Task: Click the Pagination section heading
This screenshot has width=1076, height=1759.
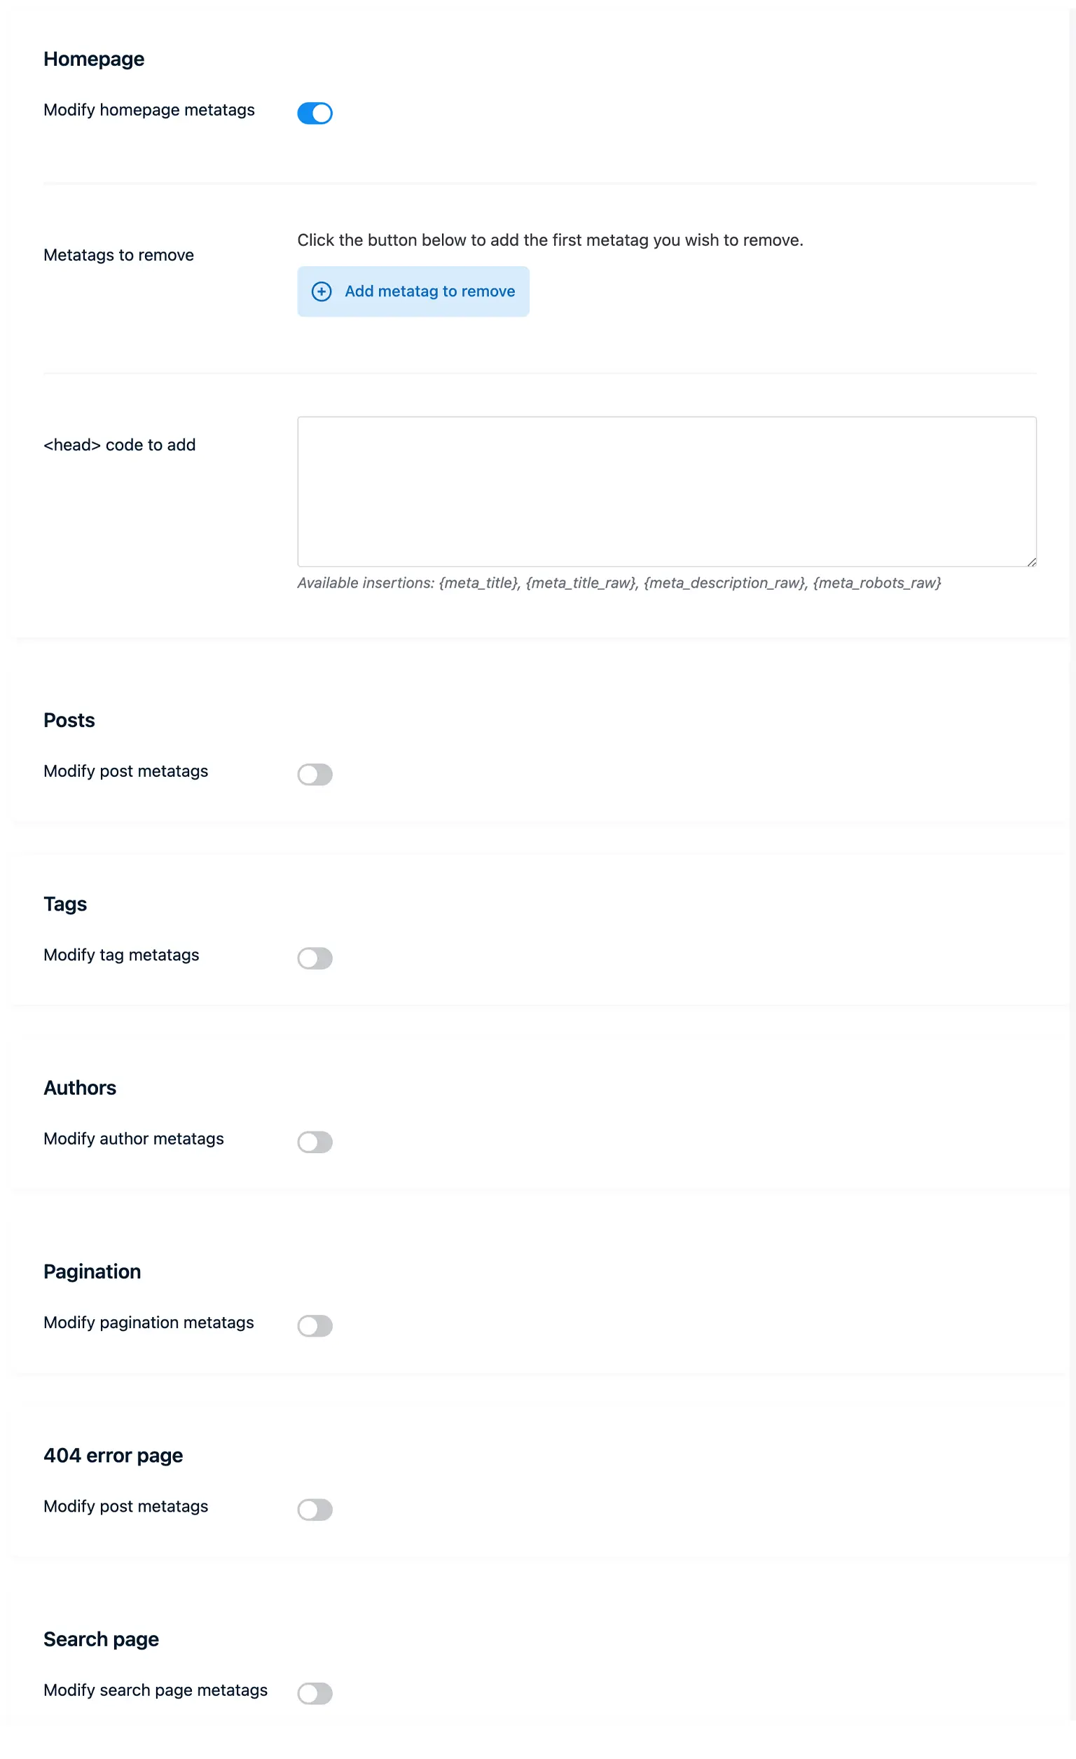Action: tap(92, 1271)
